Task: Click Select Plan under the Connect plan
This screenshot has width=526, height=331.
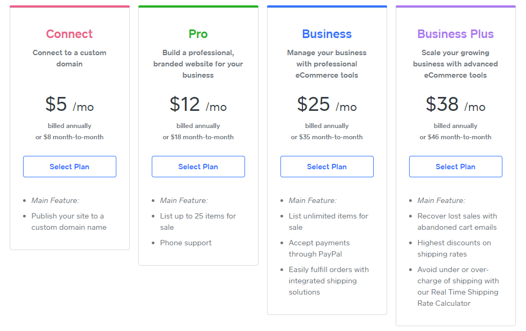Action: coord(69,167)
